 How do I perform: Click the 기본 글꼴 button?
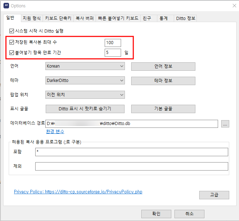[163, 109]
